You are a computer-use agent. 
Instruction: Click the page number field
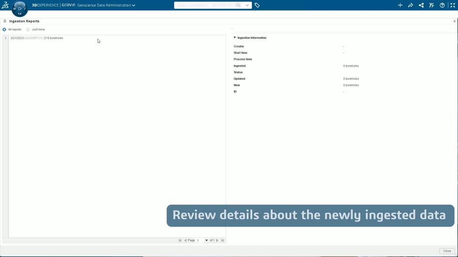point(200,240)
